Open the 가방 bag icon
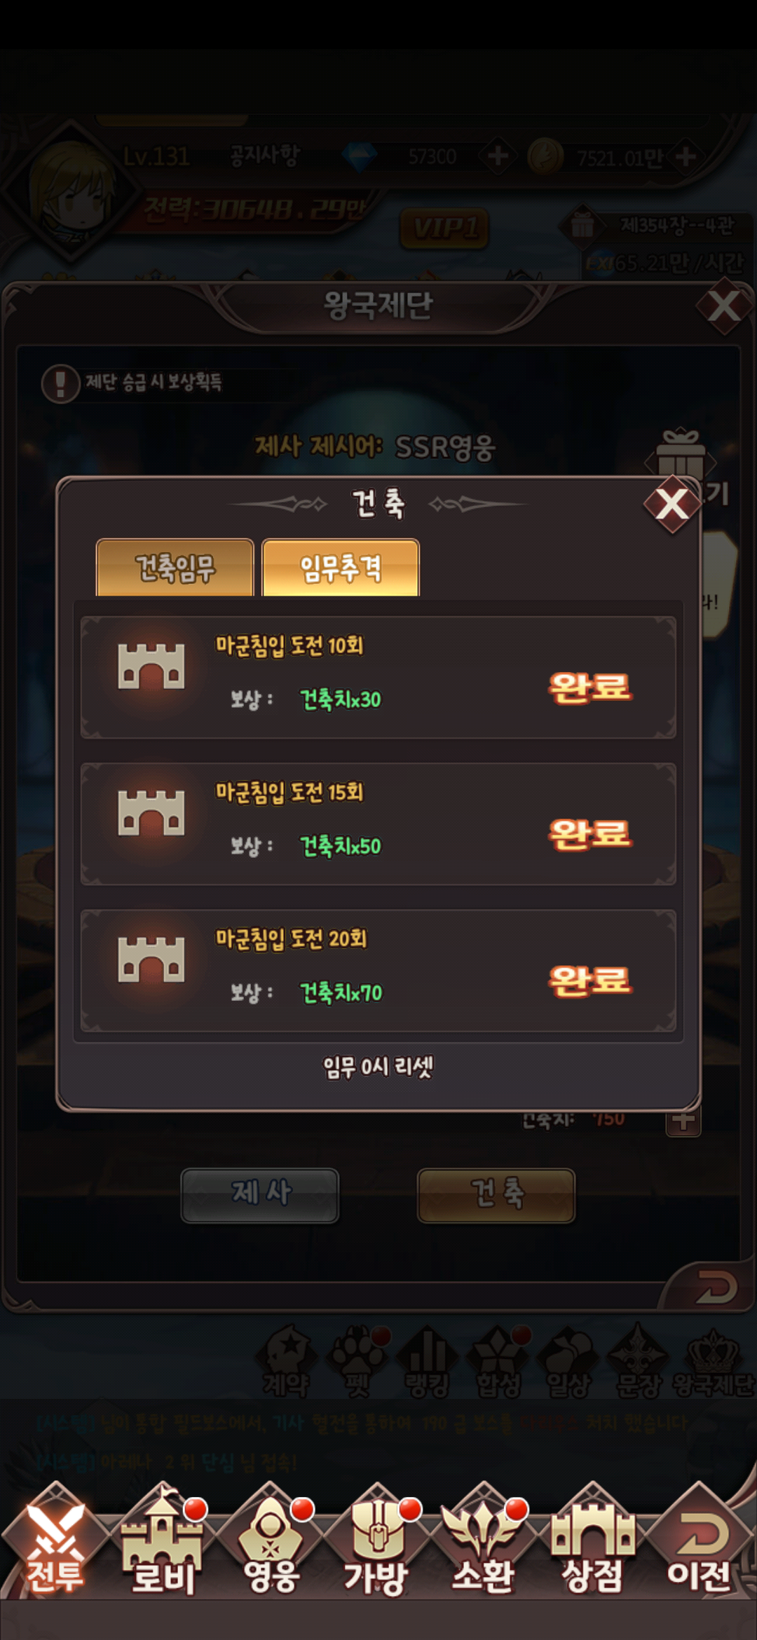Viewport: 757px width, 1640px height. pyautogui.click(x=376, y=1544)
